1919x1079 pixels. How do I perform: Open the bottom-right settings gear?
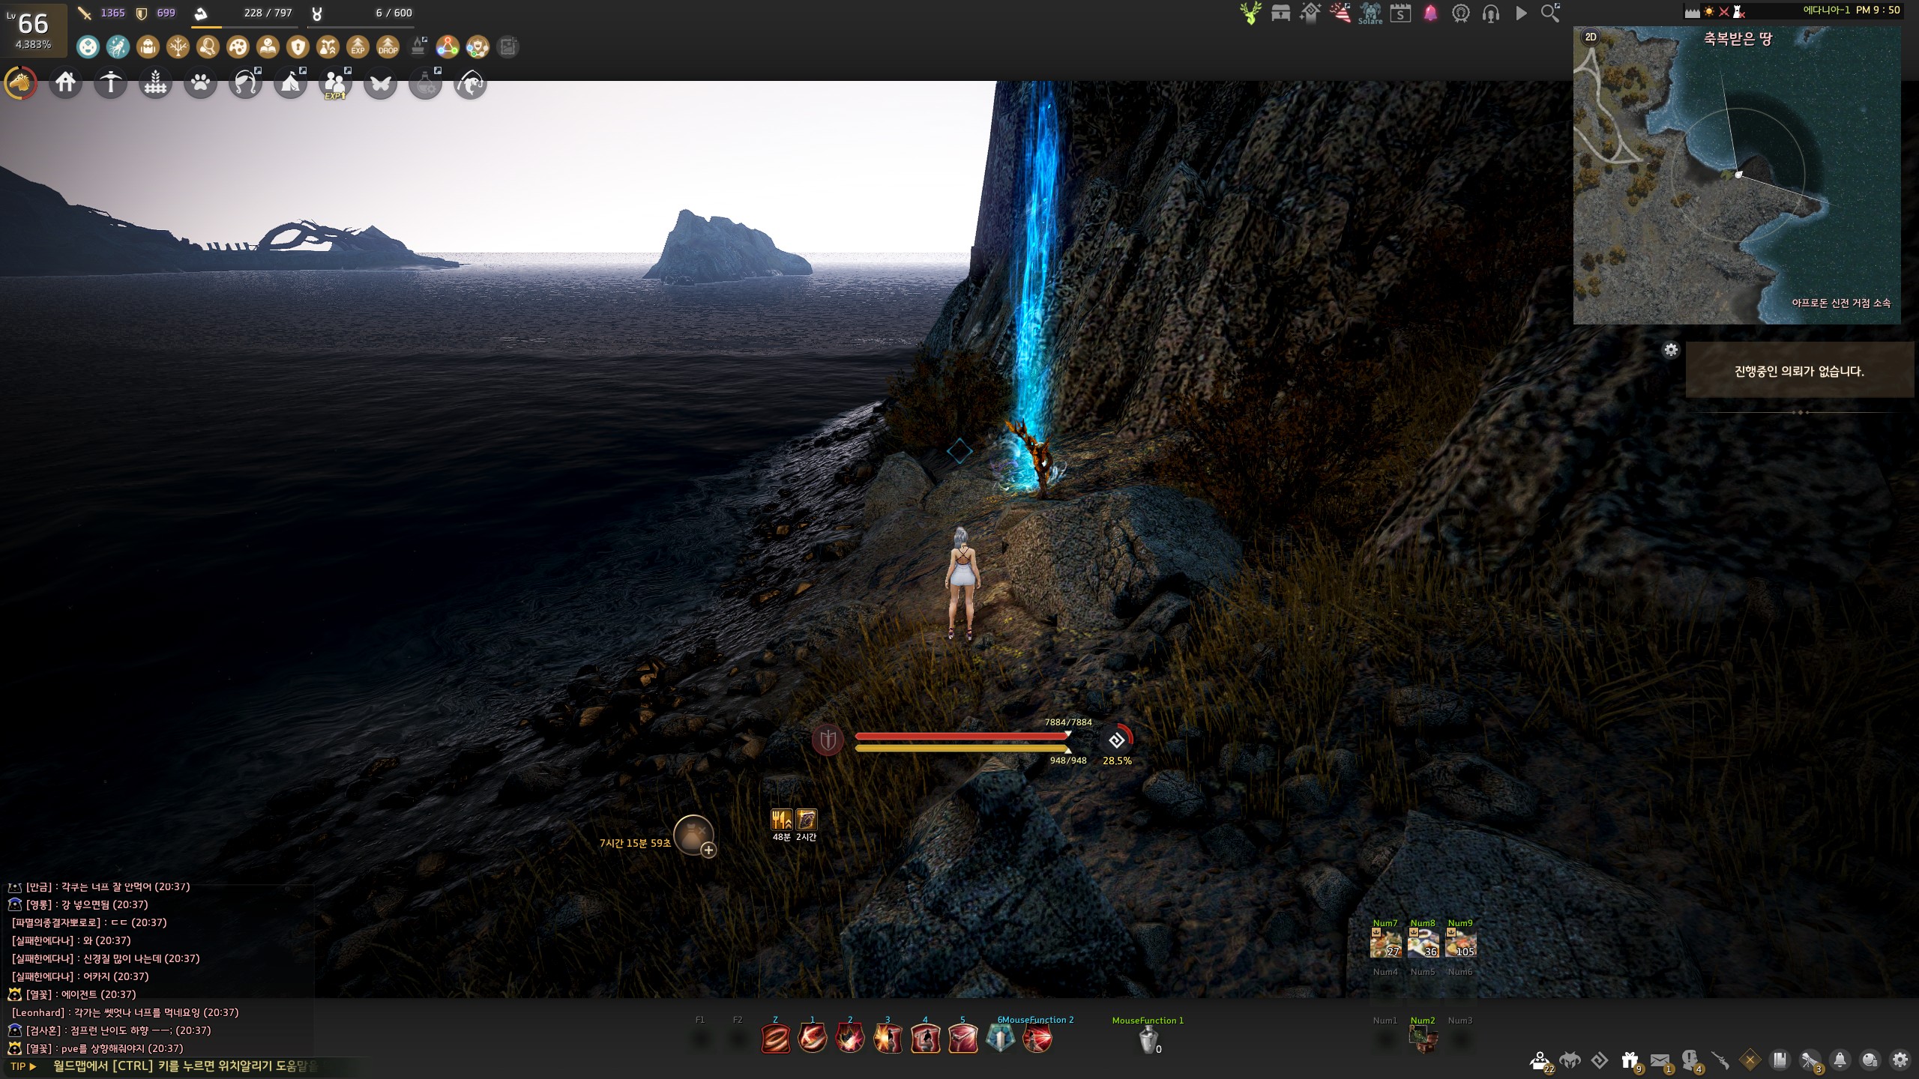pos(1900,1060)
